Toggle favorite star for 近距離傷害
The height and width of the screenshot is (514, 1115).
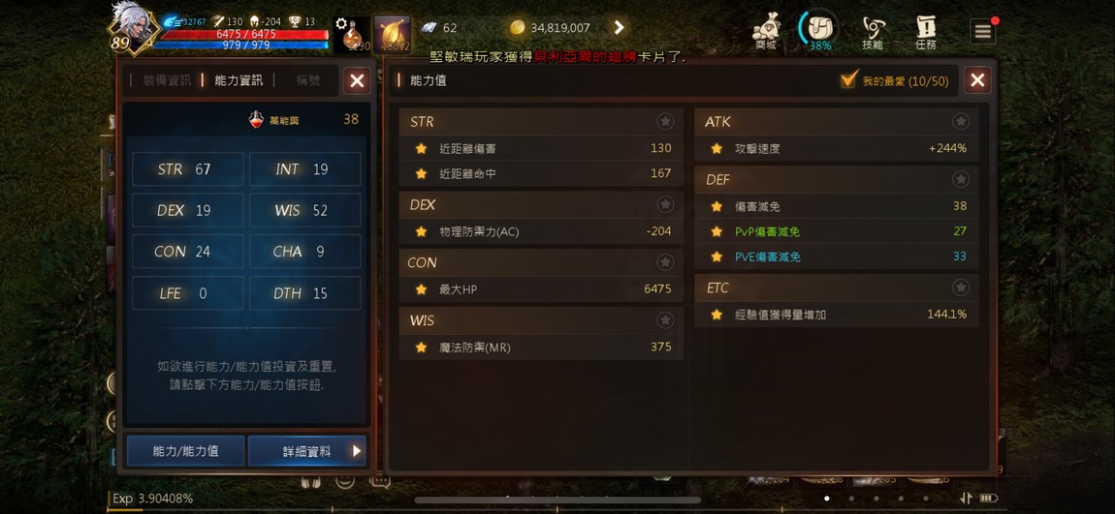pyautogui.click(x=420, y=148)
